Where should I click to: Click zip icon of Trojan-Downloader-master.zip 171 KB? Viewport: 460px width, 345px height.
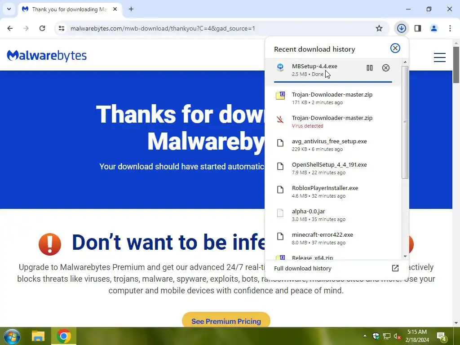pos(280,96)
